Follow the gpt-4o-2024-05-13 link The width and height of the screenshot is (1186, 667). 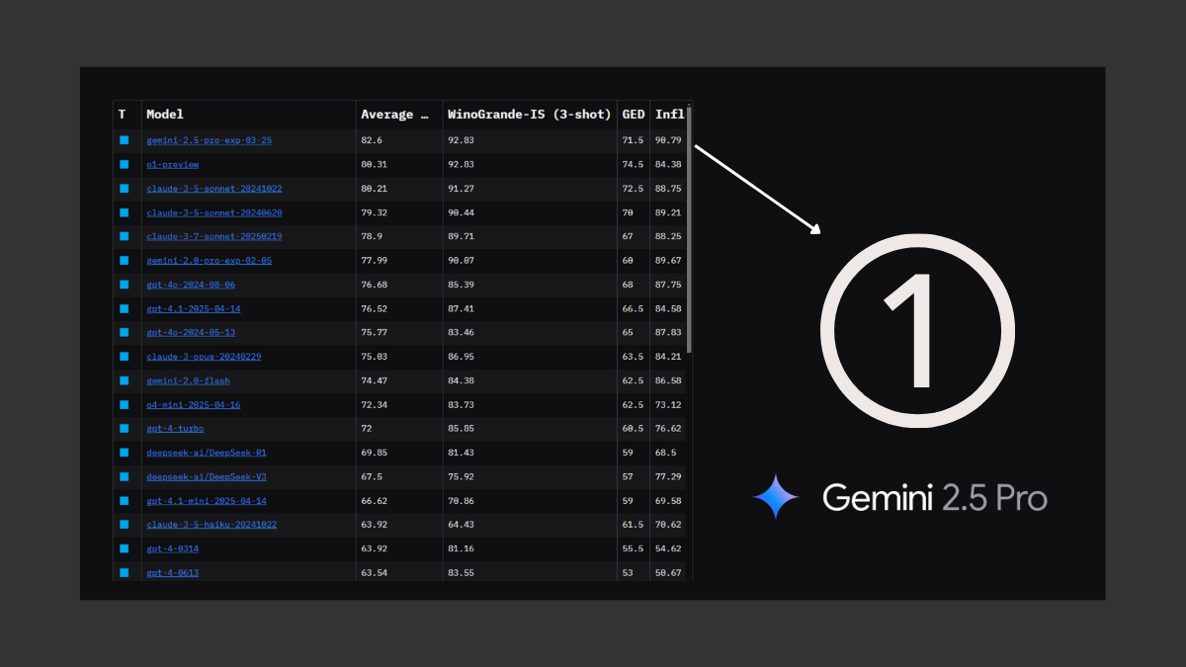[x=191, y=332]
